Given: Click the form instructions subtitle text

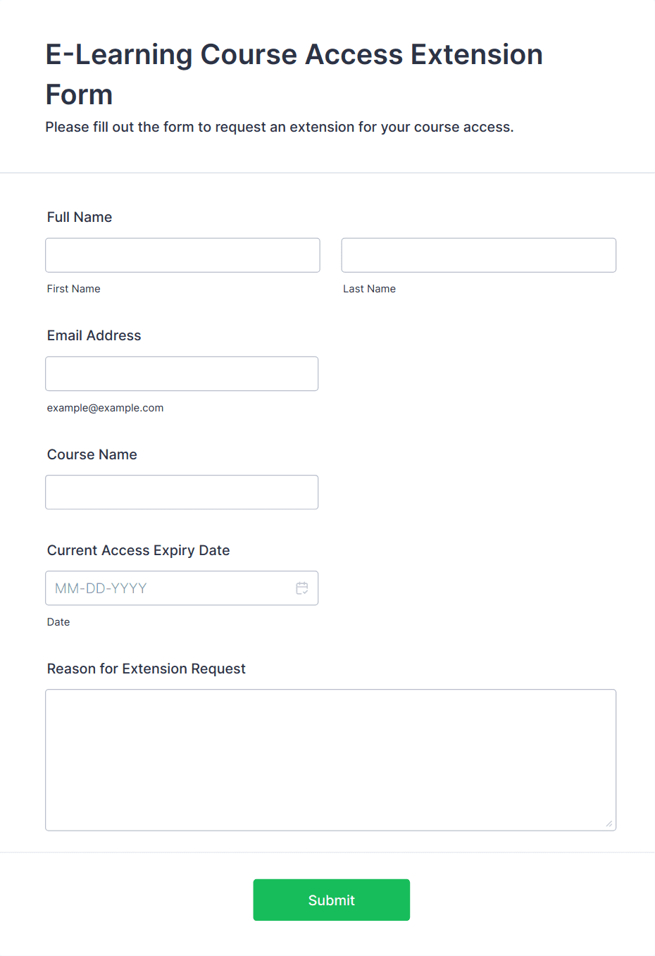Looking at the screenshot, I should click(x=280, y=127).
